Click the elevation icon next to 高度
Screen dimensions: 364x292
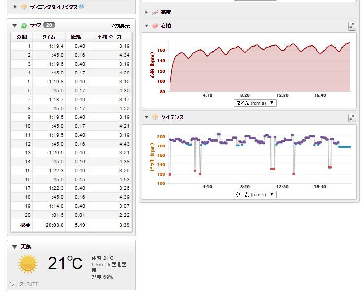[155, 12]
